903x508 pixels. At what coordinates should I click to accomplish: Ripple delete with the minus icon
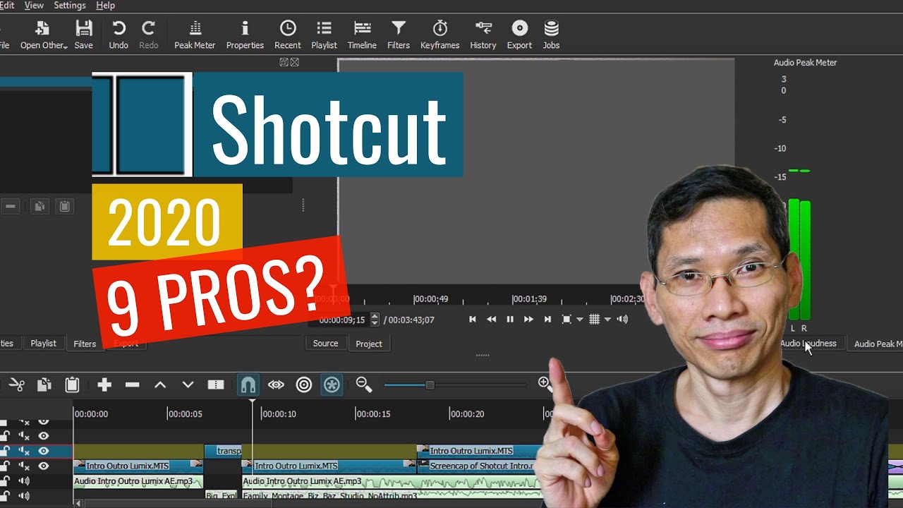click(132, 385)
